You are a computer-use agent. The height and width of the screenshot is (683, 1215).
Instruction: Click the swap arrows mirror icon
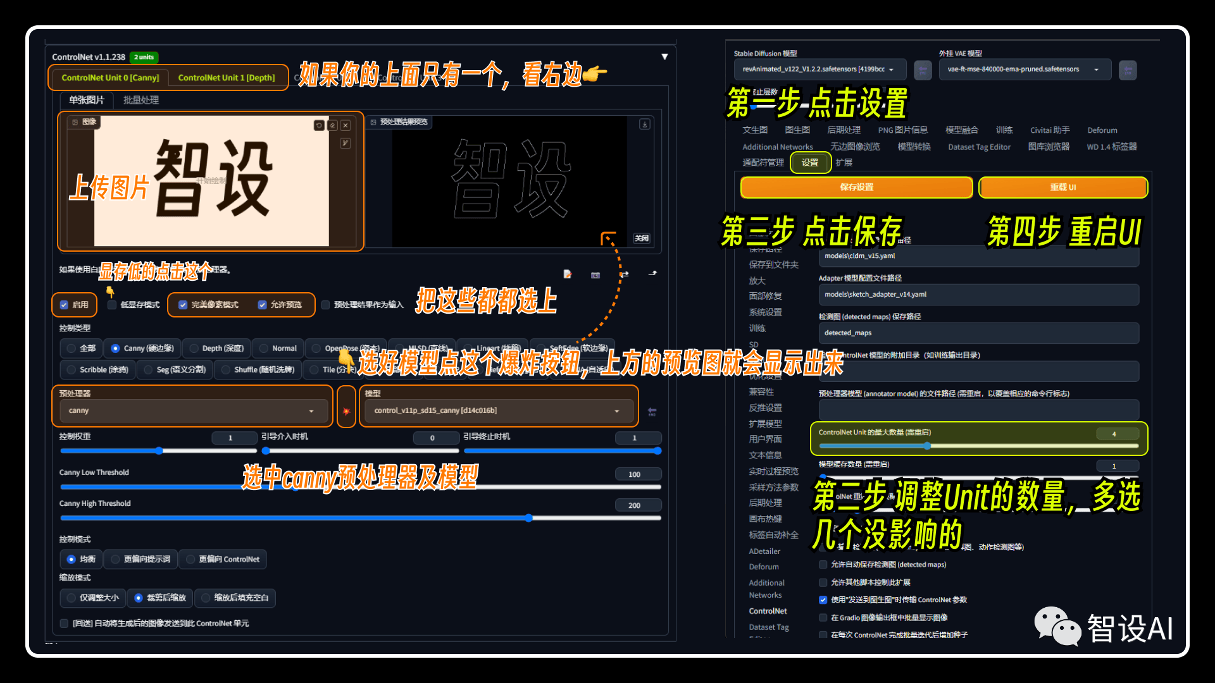click(x=624, y=274)
